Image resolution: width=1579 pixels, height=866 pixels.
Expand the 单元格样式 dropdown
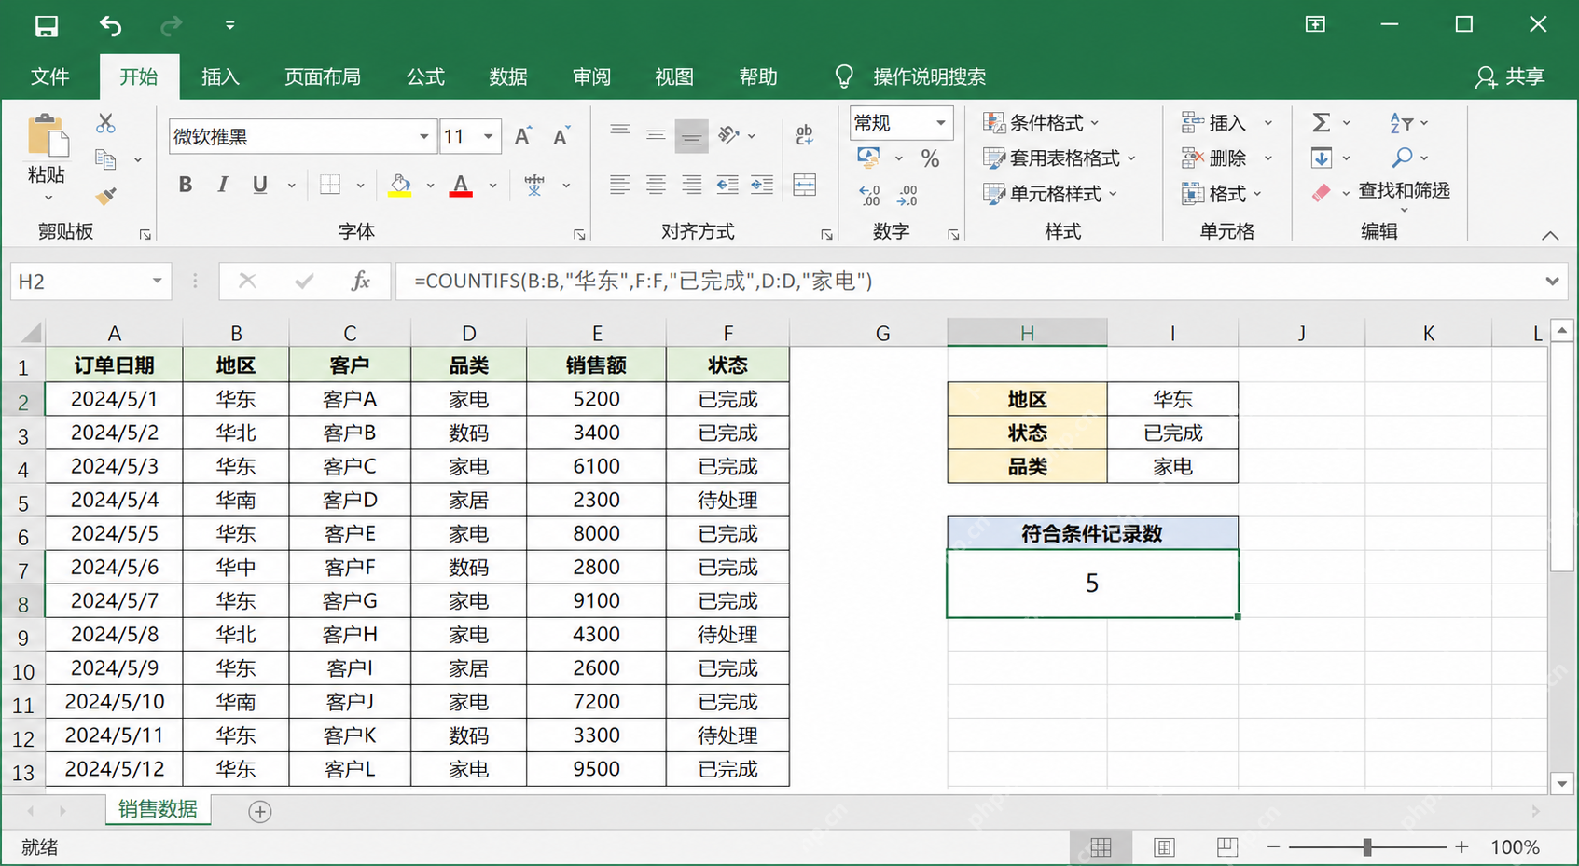[1114, 194]
